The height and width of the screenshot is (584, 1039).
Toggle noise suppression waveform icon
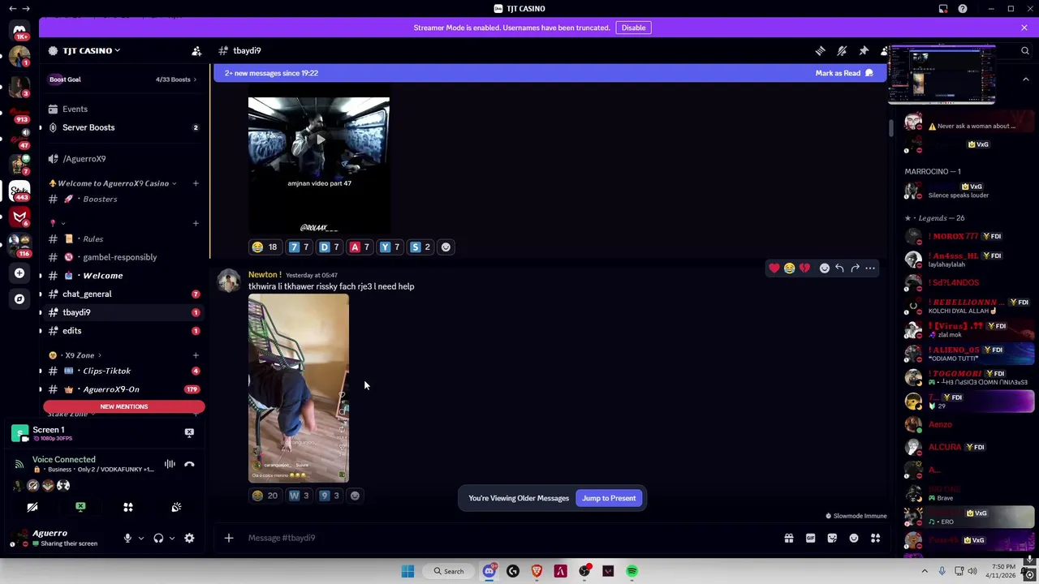click(x=170, y=464)
